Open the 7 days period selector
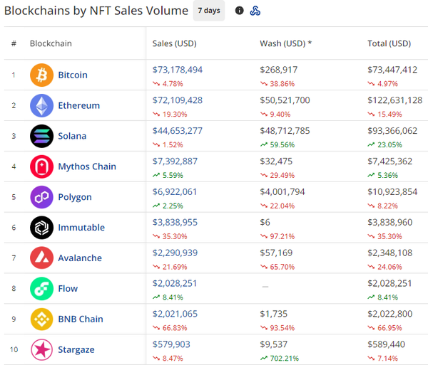 208,11
